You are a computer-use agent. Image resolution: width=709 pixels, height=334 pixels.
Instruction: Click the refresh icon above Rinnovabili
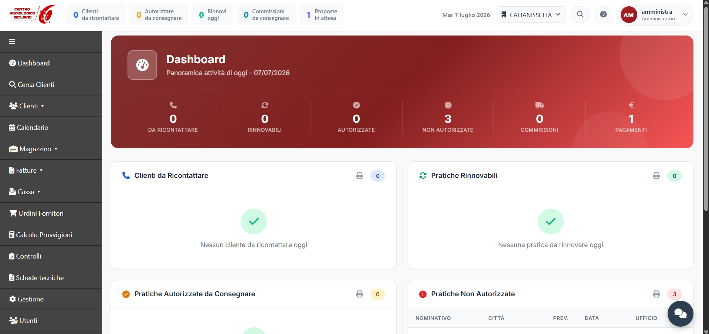click(x=265, y=105)
